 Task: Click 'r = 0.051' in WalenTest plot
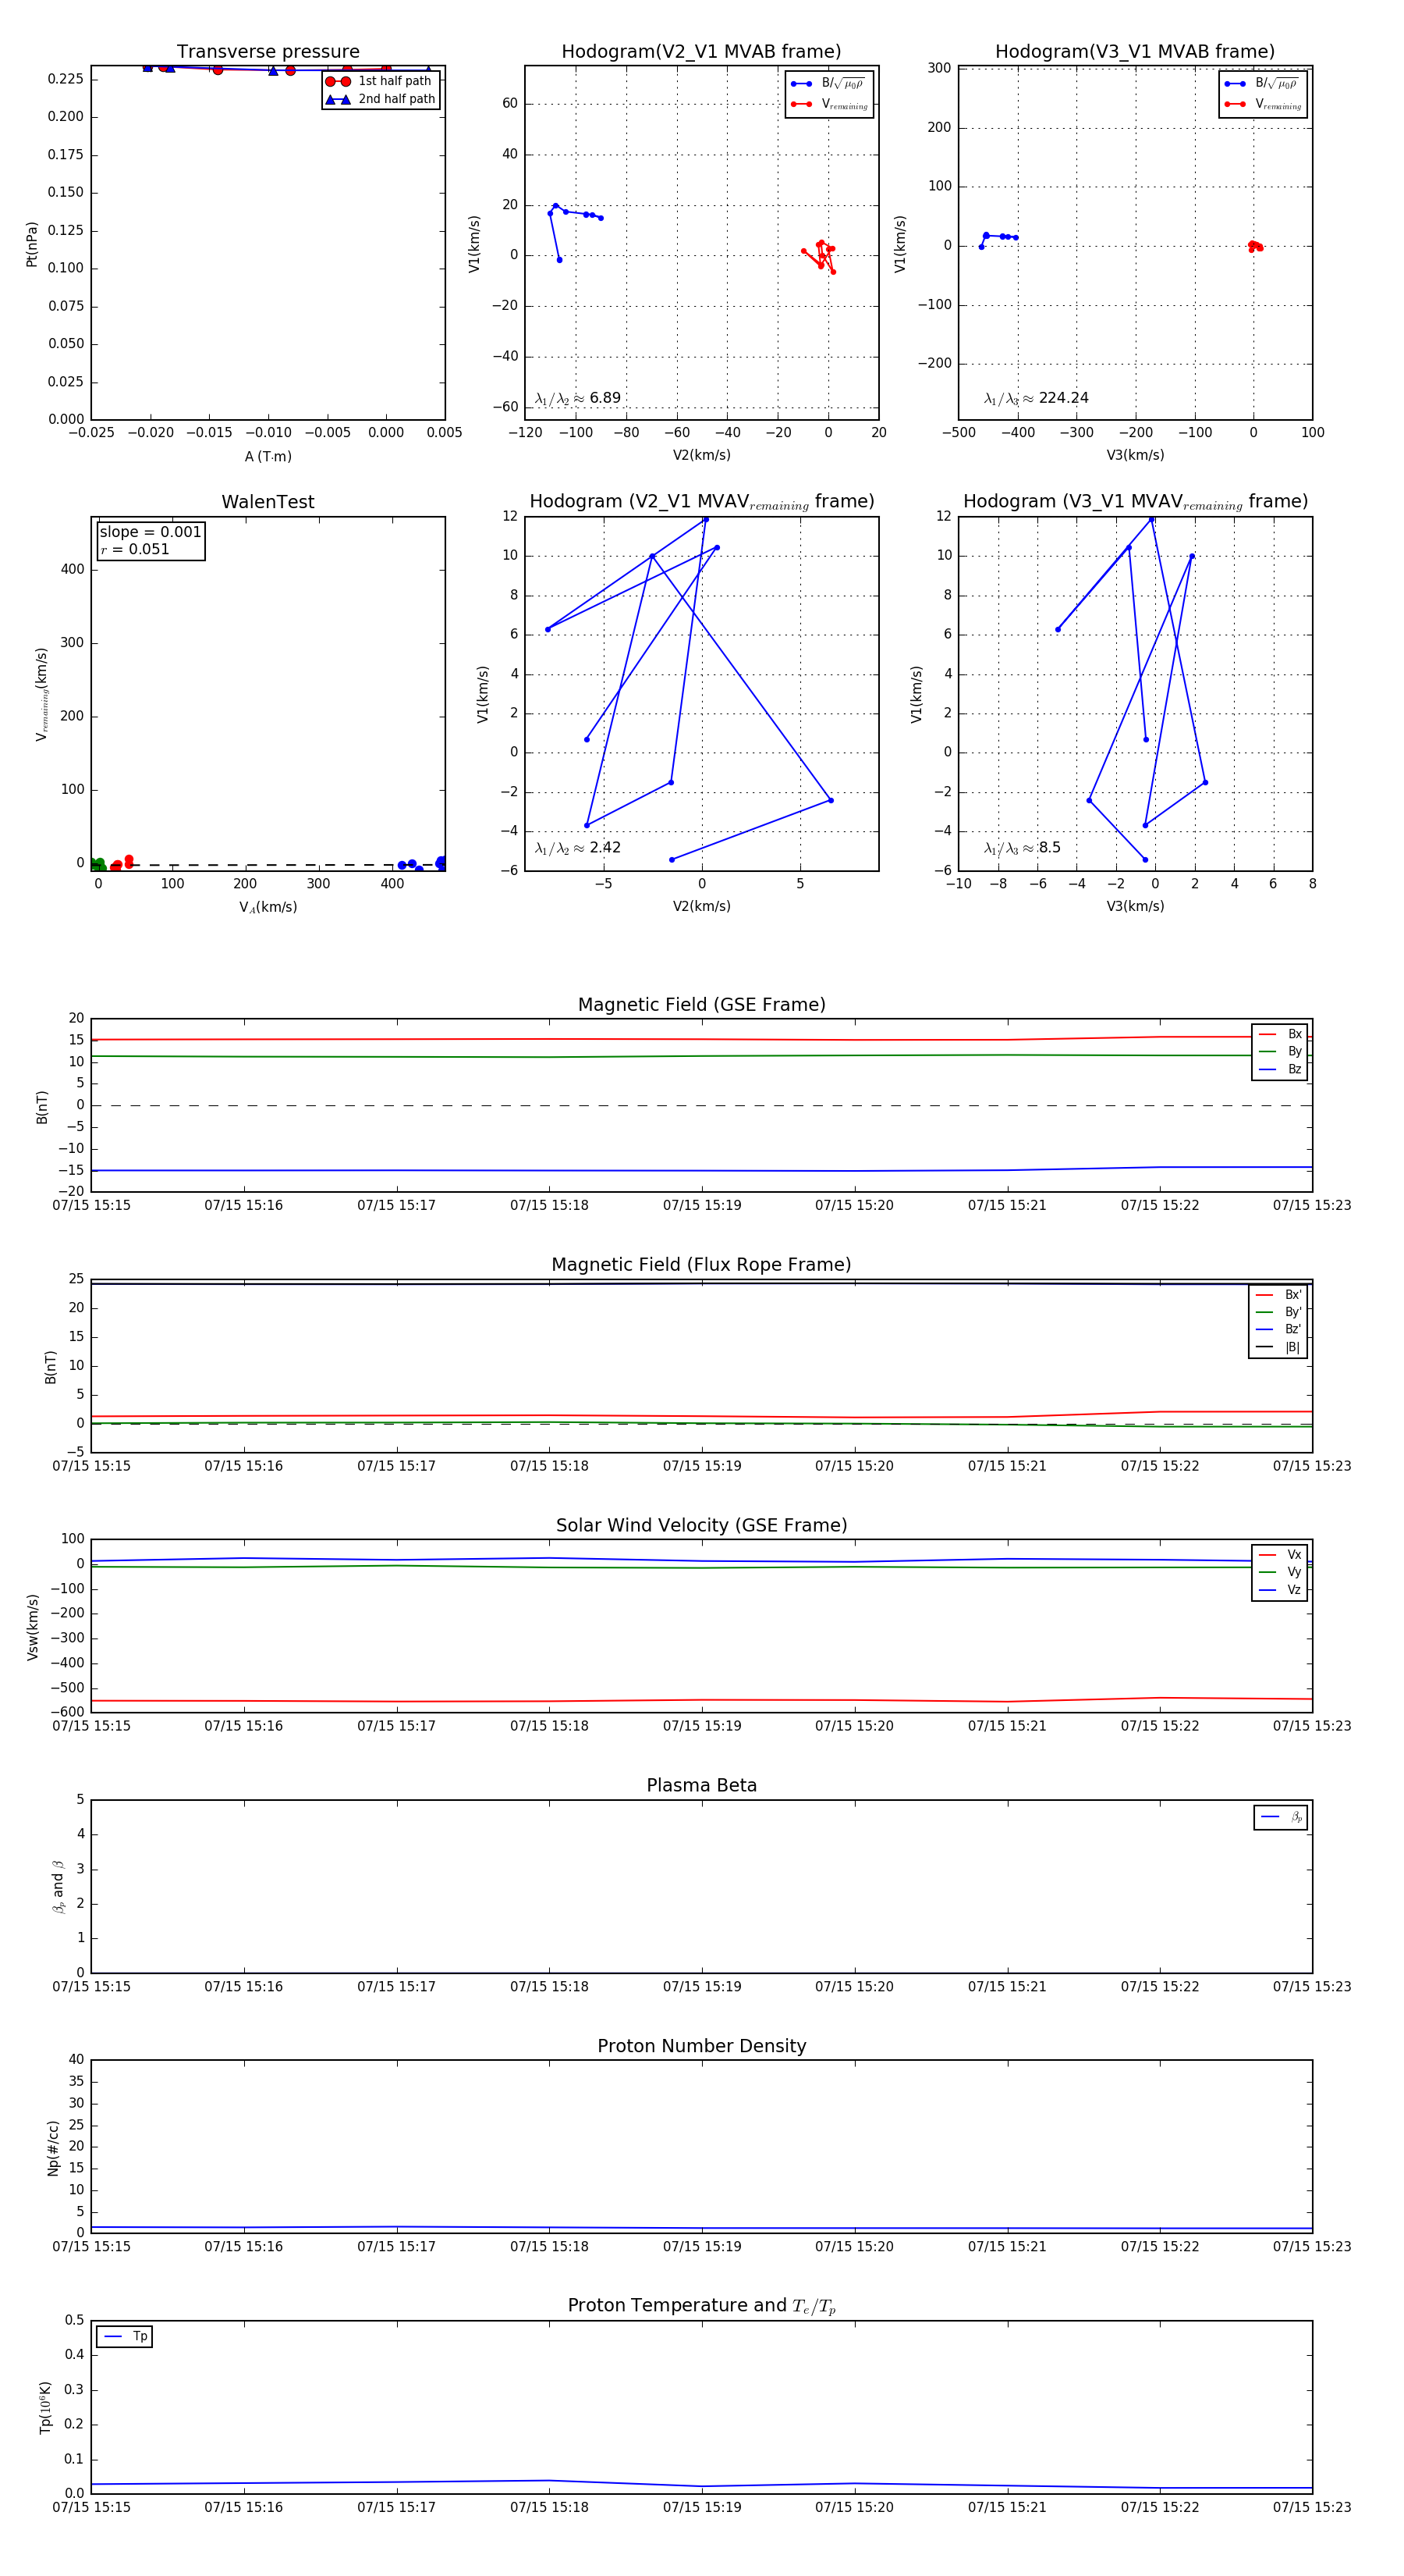135,549
